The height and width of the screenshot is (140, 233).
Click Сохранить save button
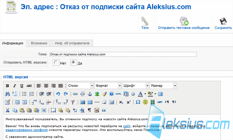[x=223, y=23]
